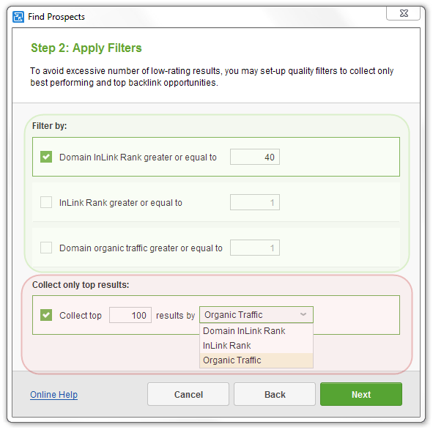Click the Step 2: Apply Filters heading
The height and width of the screenshot is (430, 433).
(x=86, y=48)
